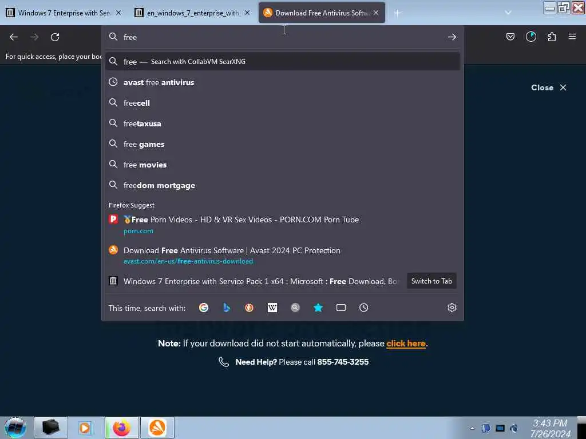
Task: Open Avast icon in the taskbar
Action: (157, 428)
